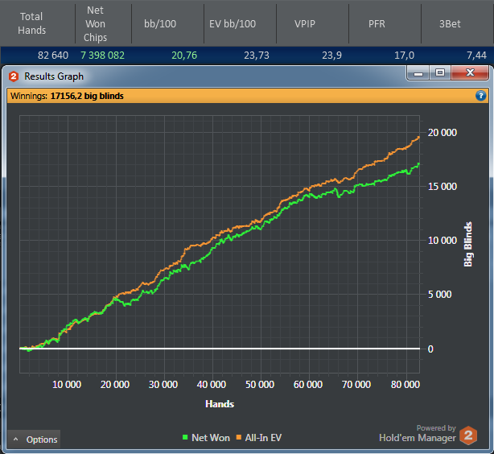The width and height of the screenshot is (494, 454).
Task: Click the 5 000 y-axis label
Action: coord(440,295)
